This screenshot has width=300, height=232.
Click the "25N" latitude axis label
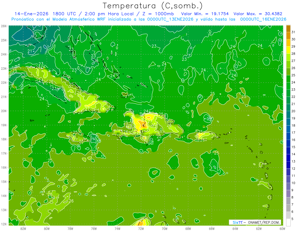click(4, 40)
